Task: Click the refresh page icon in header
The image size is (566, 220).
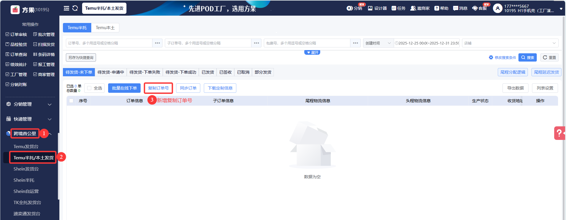Action: [75, 8]
